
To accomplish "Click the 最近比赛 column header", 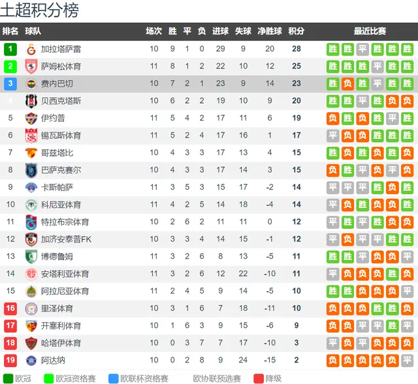I will 370,31.
